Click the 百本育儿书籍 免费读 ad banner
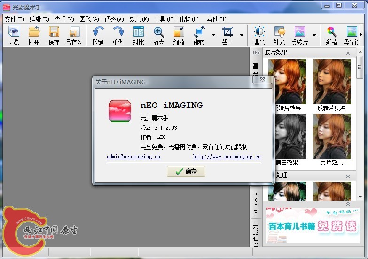This screenshot has width=368, height=259. (x=313, y=226)
